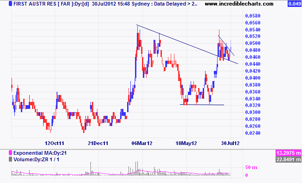302x183 pixels.
Task: Click the 0.0320 price axis label
Action: [253, 105]
